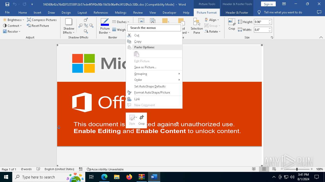Screen dimensions: 325x182
Task: Edit the Height value field
Action: 261,22
